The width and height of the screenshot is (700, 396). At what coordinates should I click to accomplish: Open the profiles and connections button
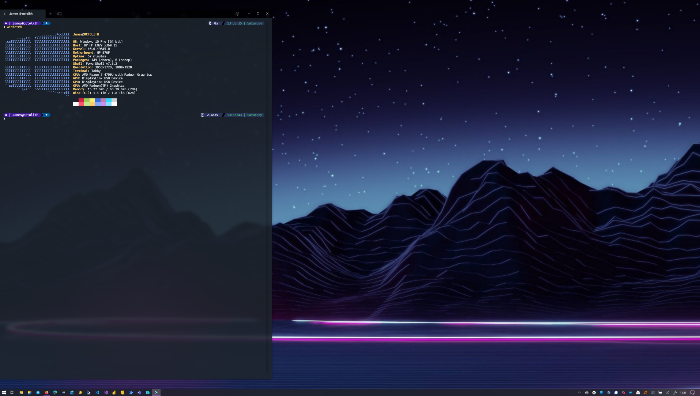59,14
